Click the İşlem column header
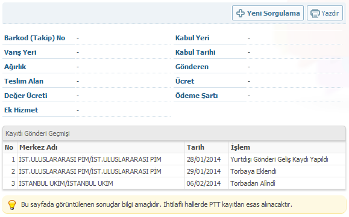 click(240, 147)
